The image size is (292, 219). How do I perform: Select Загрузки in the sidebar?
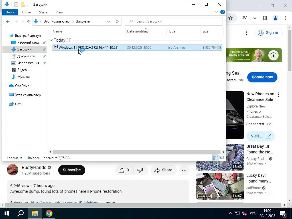(x=24, y=49)
